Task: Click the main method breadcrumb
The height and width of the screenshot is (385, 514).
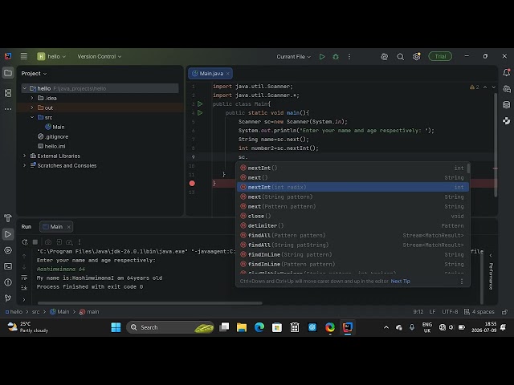Action: click(89, 312)
